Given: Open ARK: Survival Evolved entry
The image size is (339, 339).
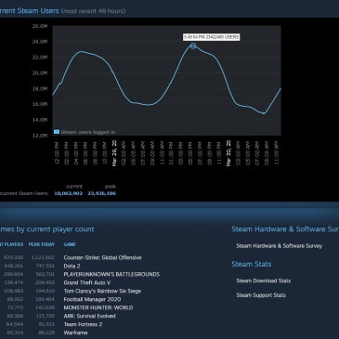Looking at the screenshot, I should point(89,316).
